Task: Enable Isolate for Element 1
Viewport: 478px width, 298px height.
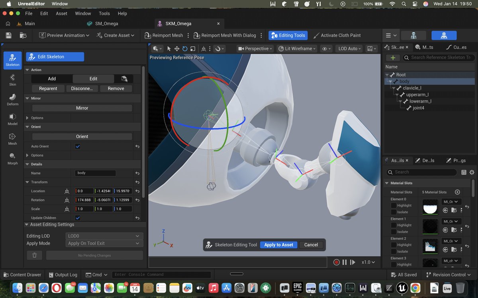Action: tap(394, 232)
